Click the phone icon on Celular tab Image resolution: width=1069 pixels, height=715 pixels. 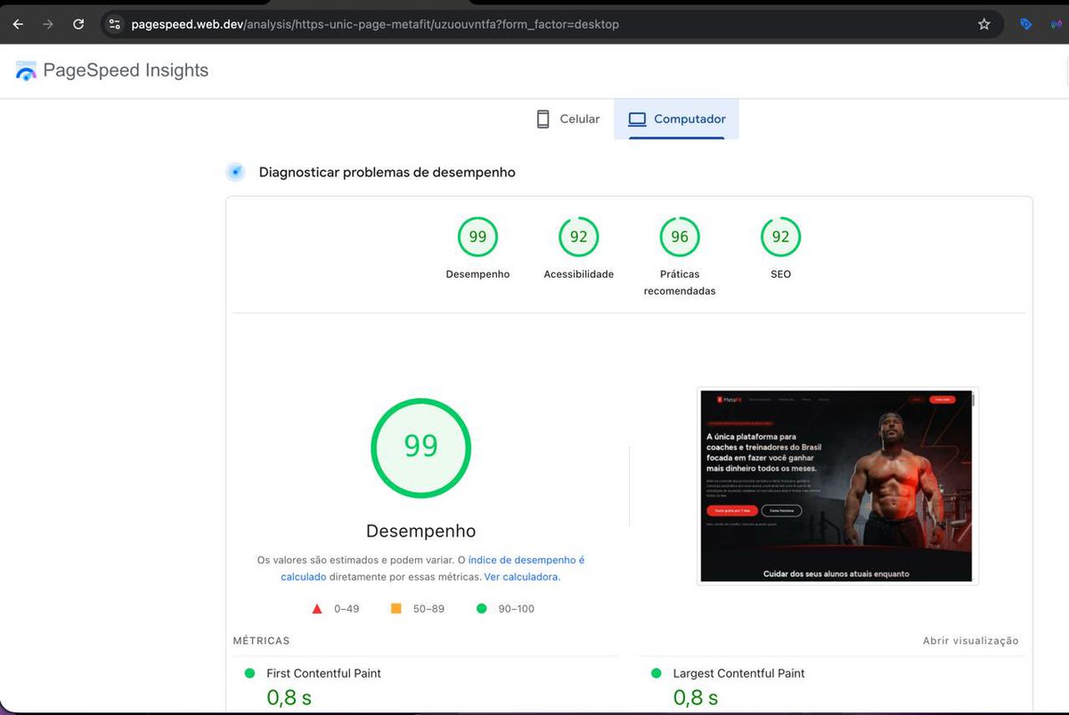542,118
